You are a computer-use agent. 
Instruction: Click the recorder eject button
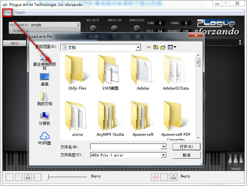[x=173, y=177]
